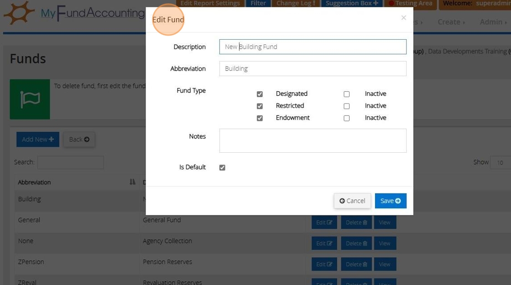Edit the General Fund row
Viewport: 511px width, 285px height.
click(x=324, y=223)
